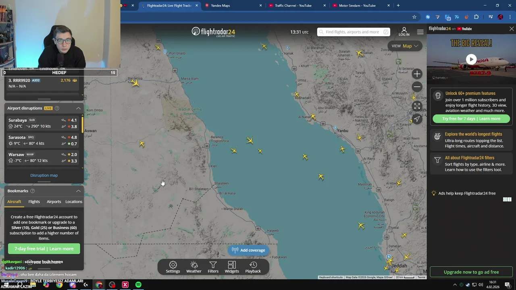Screen dimensions: 516x290
Task: Click the Yanbu airport pin marker
Action: 335,128
